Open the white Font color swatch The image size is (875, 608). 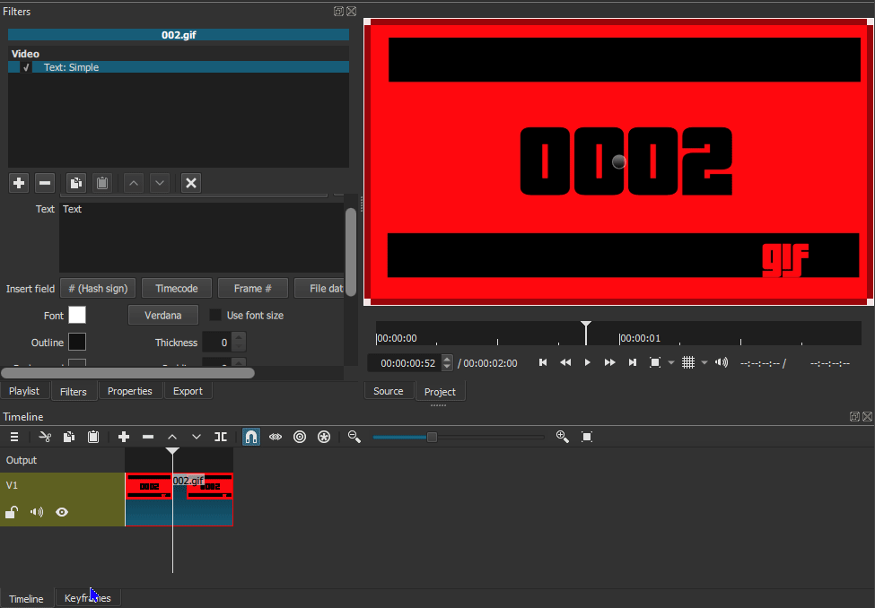pos(77,315)
